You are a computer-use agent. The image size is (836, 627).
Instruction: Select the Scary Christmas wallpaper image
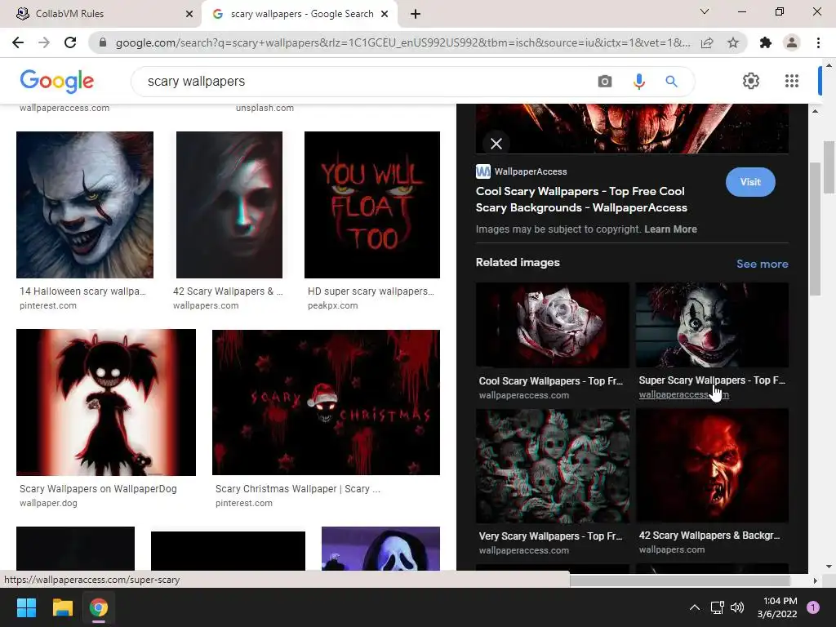coord(326,402)
